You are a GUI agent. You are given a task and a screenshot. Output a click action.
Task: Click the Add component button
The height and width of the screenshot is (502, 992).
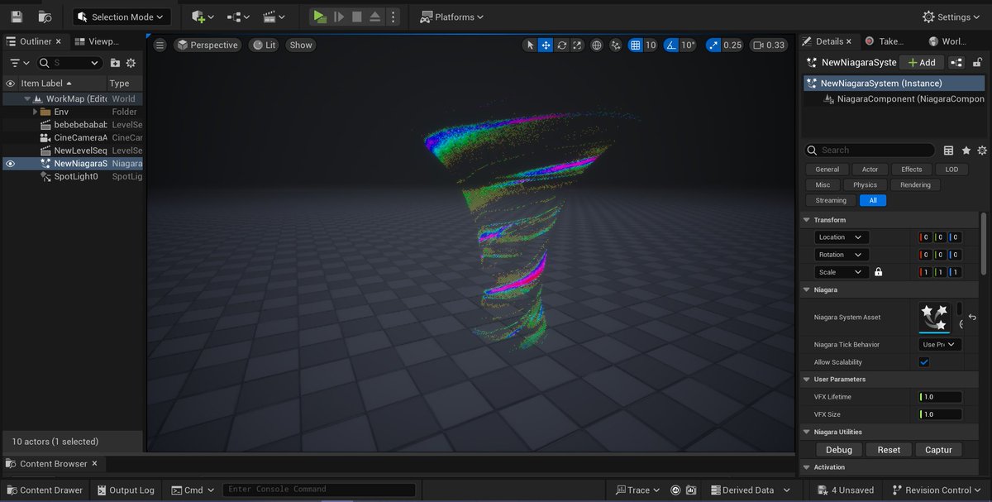point(921,62)
